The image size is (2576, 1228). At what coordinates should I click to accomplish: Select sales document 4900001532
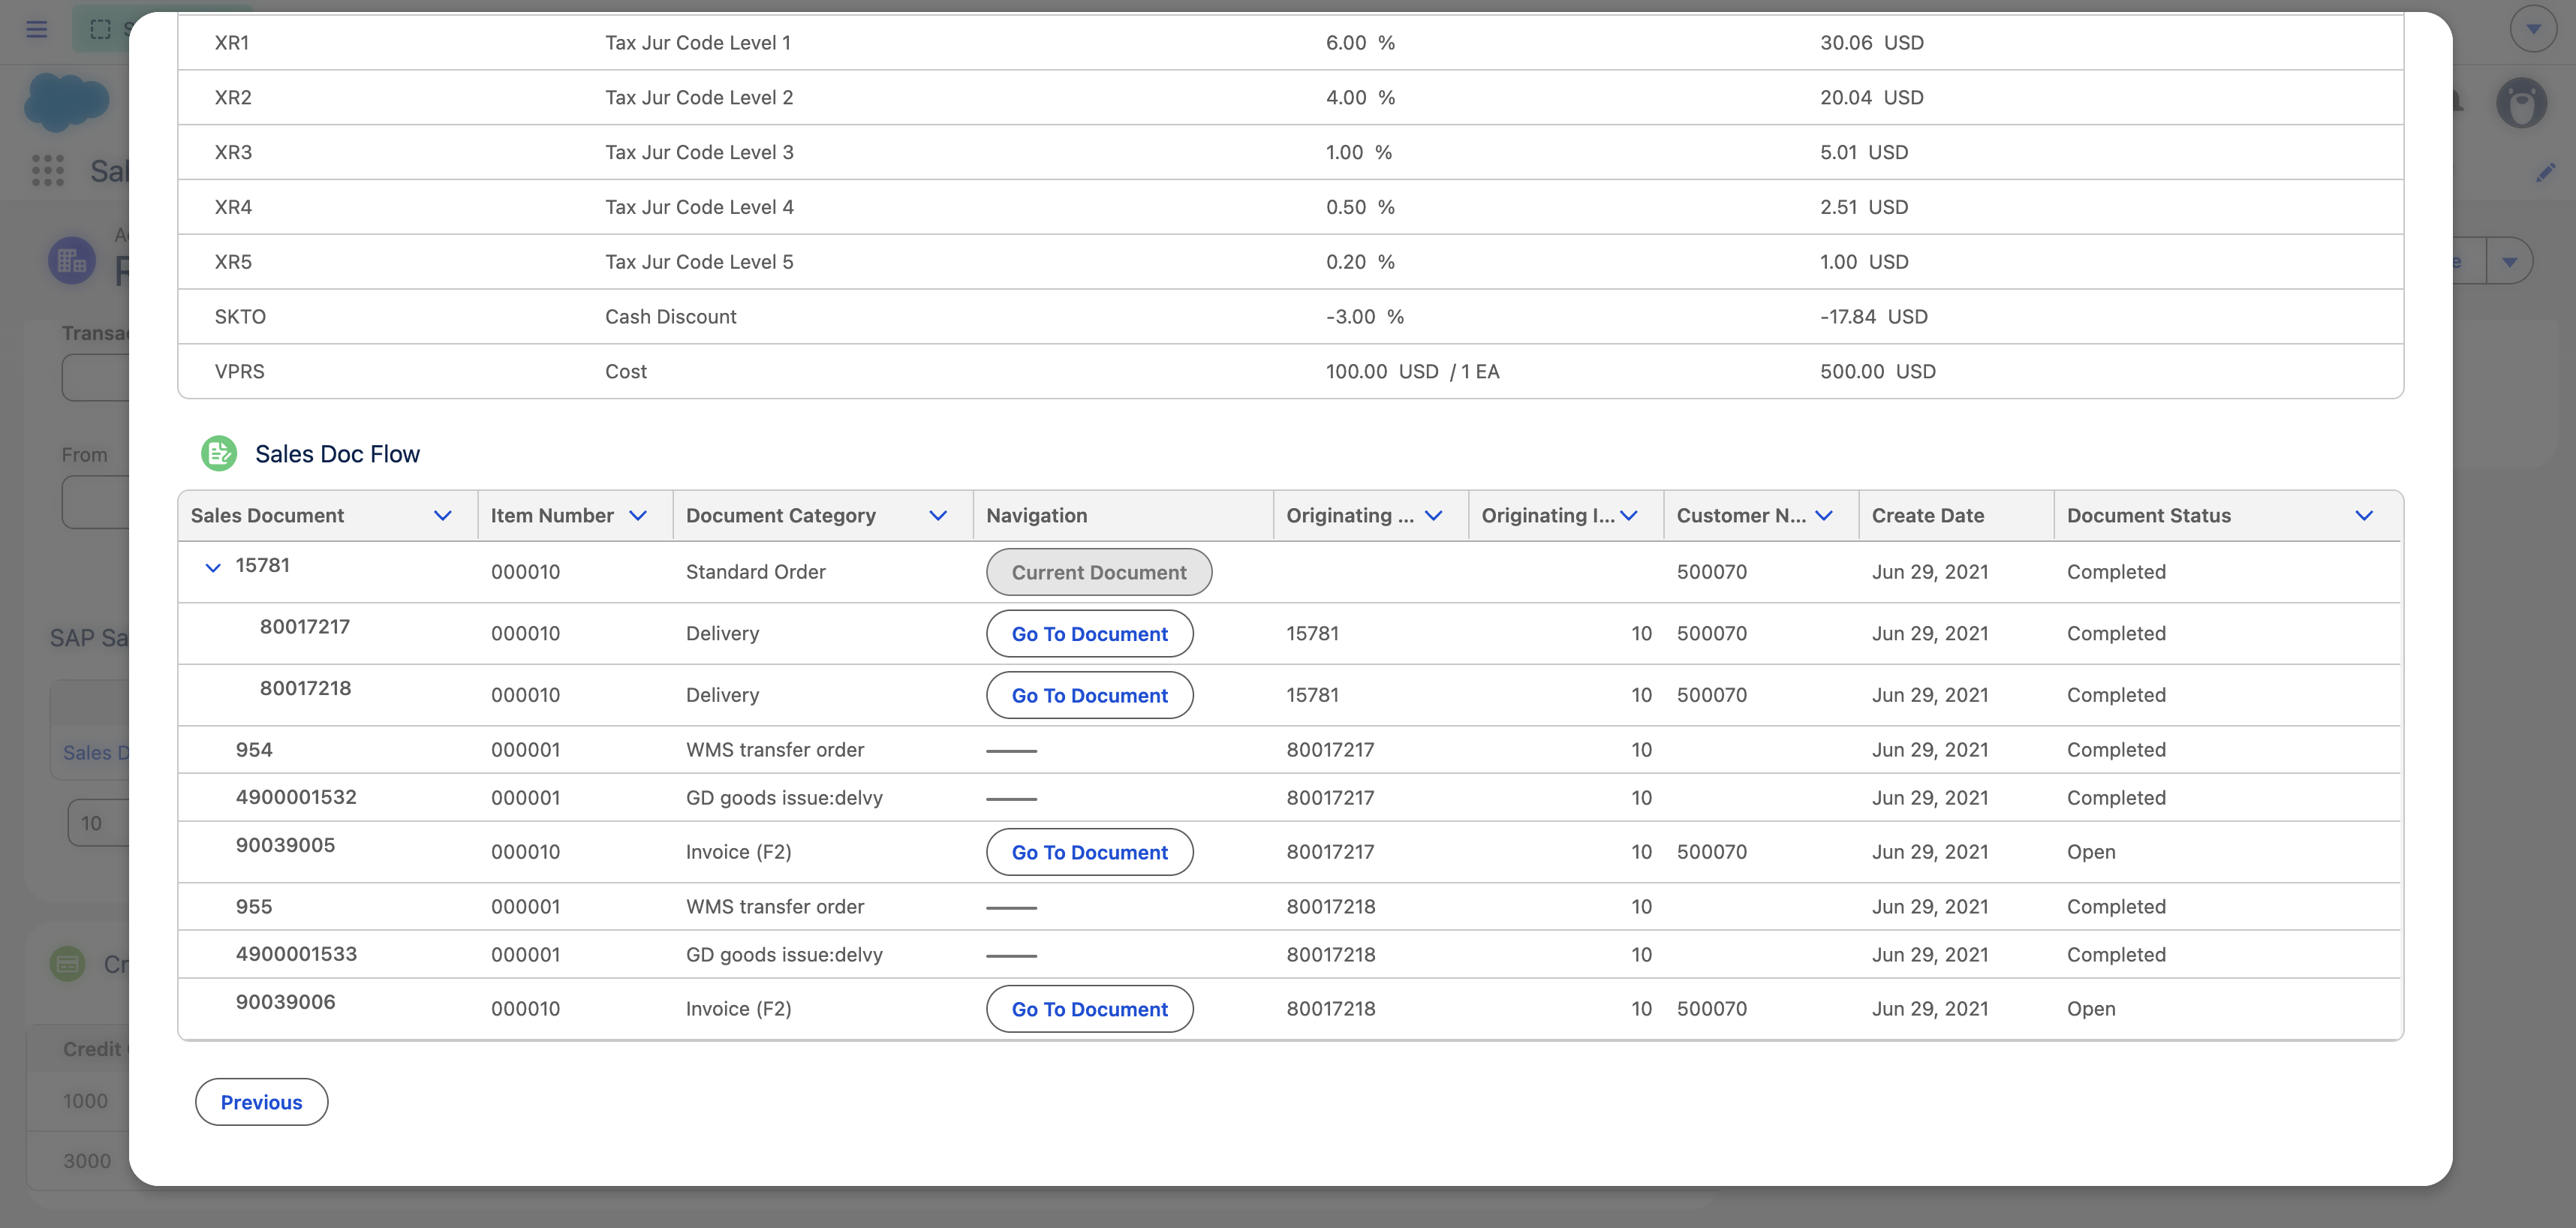(296, 797)
